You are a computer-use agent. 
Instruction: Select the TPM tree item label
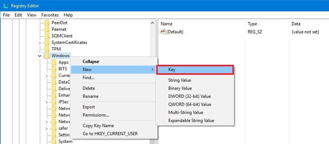coord(56,49)
